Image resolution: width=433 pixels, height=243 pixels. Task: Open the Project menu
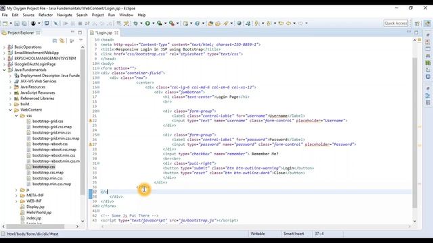point(97,15)
